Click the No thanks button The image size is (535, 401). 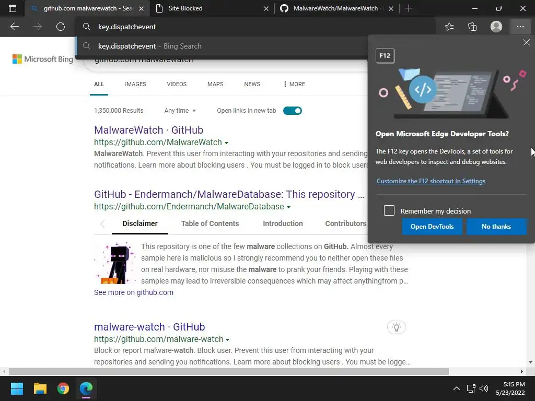pyautogui.click(x=496, y=227)
